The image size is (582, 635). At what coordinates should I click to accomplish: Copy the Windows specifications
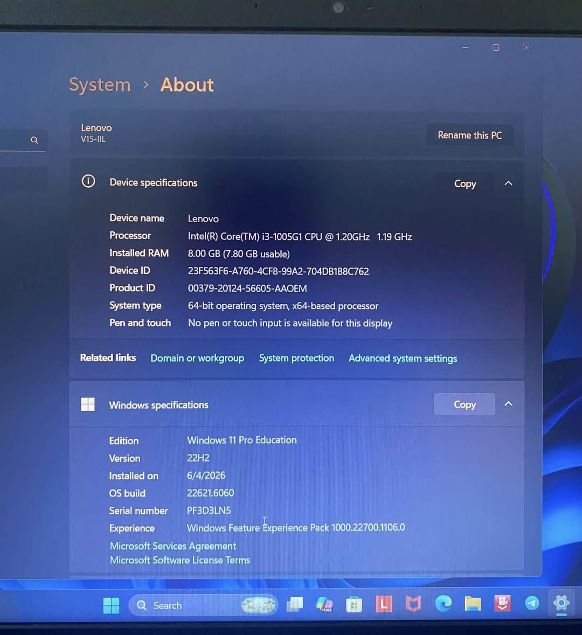(464, 404)
